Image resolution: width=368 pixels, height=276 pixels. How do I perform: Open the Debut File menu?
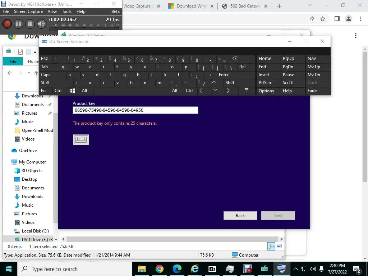point(6,11)
